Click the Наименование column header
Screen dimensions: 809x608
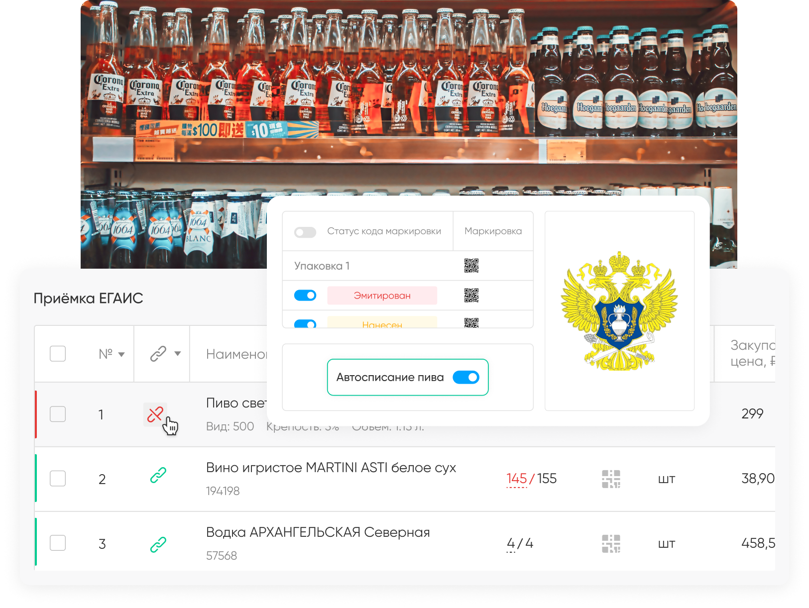(x=236, y=354)
